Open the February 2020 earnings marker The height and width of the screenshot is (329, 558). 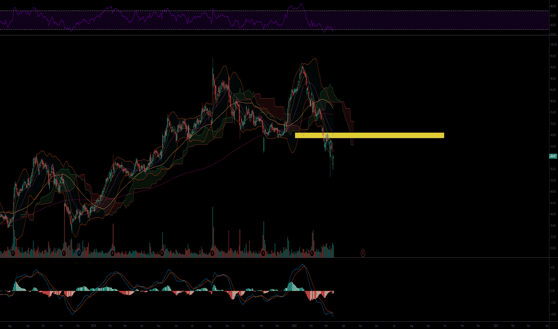(x=312, y=253)
